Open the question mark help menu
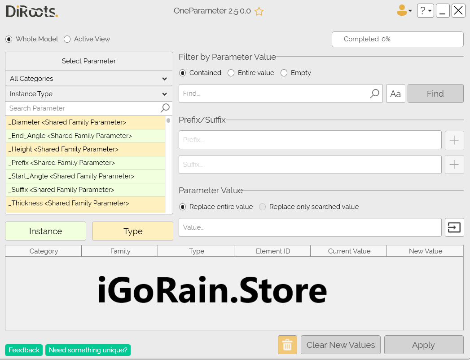This screenshot has height=360, width=470. click(x=425, y=11)
